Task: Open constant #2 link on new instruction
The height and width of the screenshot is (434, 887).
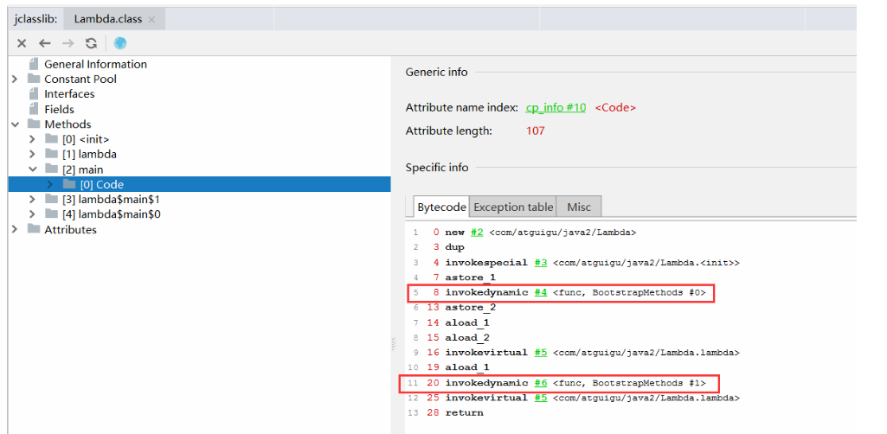Action: (477, 232)
